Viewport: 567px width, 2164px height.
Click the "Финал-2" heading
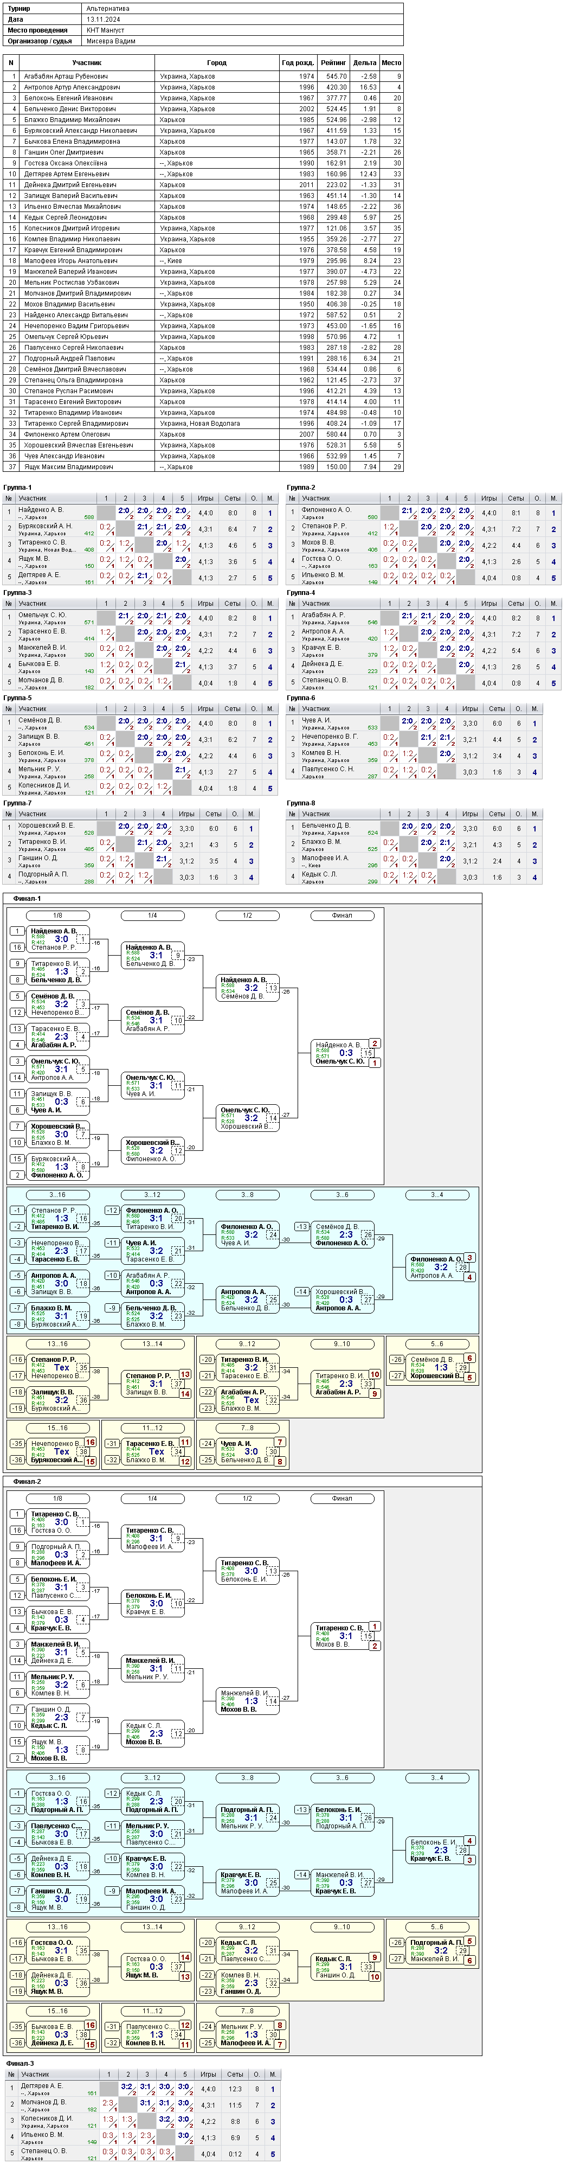coord(27,1482)
